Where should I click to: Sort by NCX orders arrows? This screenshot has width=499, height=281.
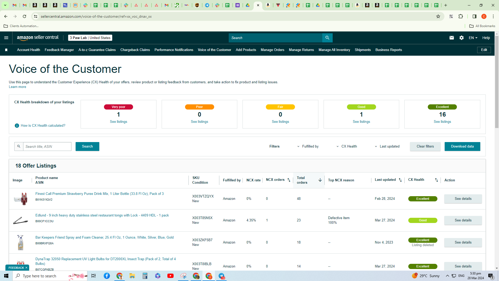pyautogui.click(x=289, y=180)
